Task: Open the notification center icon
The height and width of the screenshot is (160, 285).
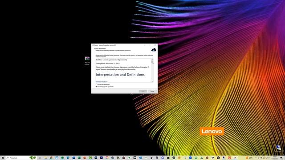Action: [x=281, y=158]
